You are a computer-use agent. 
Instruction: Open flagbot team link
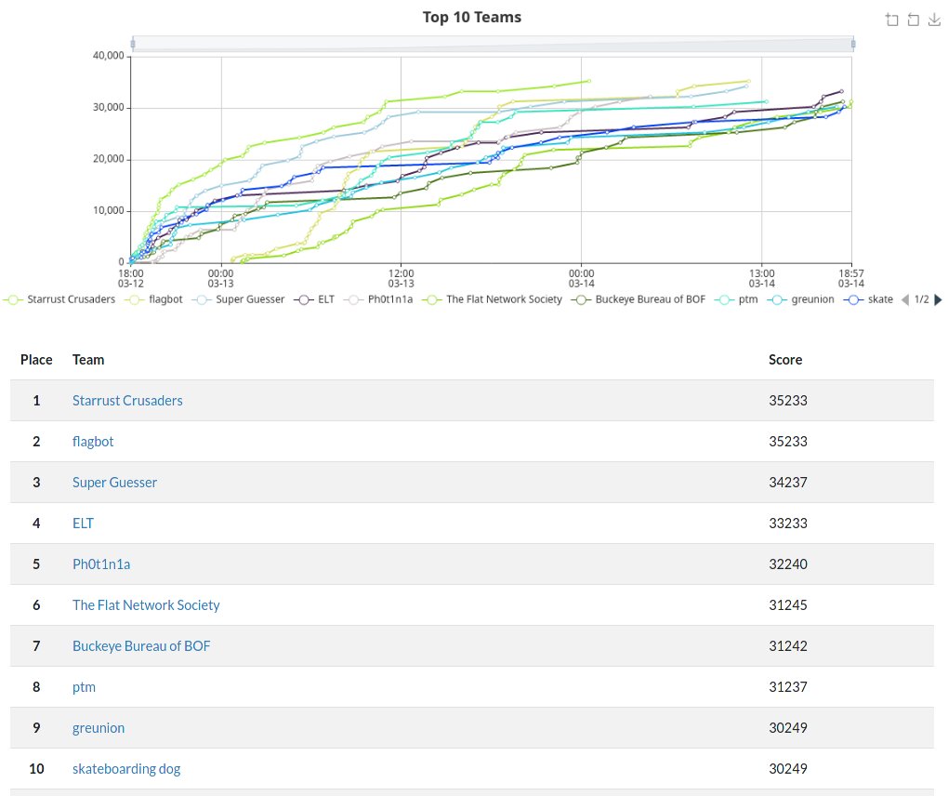[93, 442]
